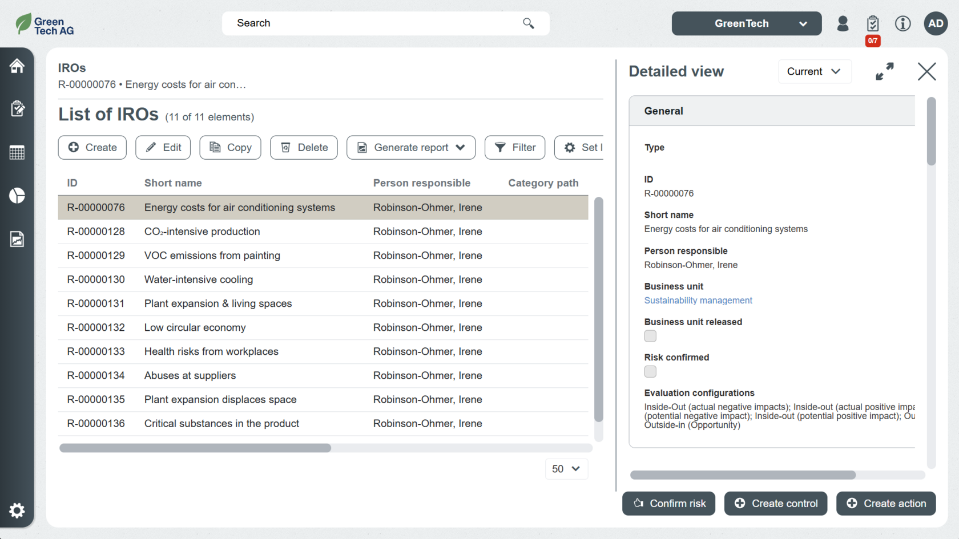The image size is (959, 539).
Task: Open the home icon in sidebar
Action: pyautogui.click(x=17, y=66)
